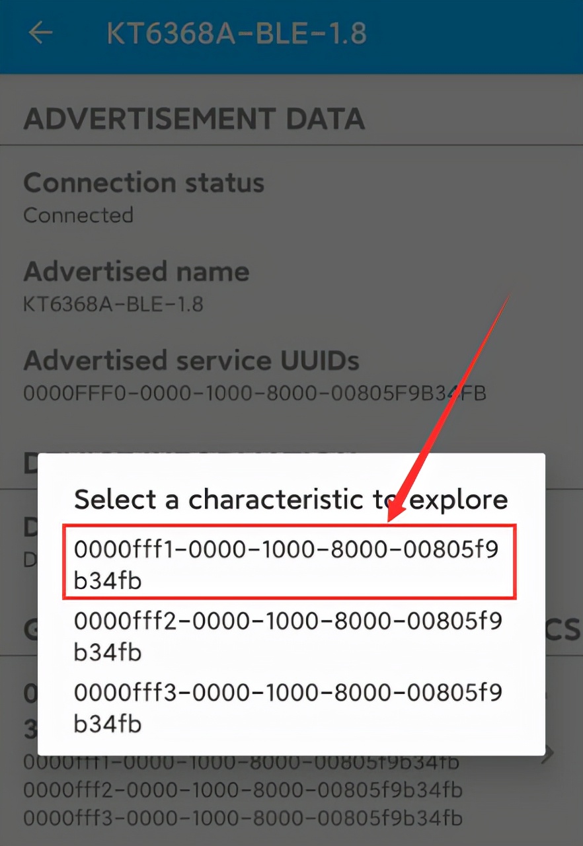
Task: Choose the 0000fff2 characteristic option
Action: (x=288, y=636)
